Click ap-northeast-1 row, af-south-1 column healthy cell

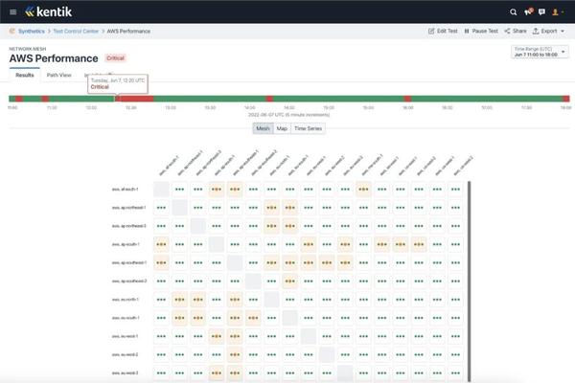point(161,208)
